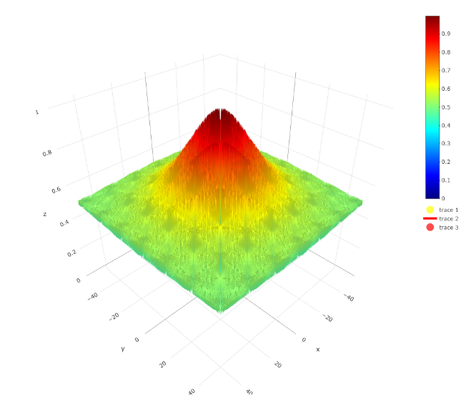Click the dark red peak of the surface
The width and height of the screenshot is (466, 413).
point(220,117)
